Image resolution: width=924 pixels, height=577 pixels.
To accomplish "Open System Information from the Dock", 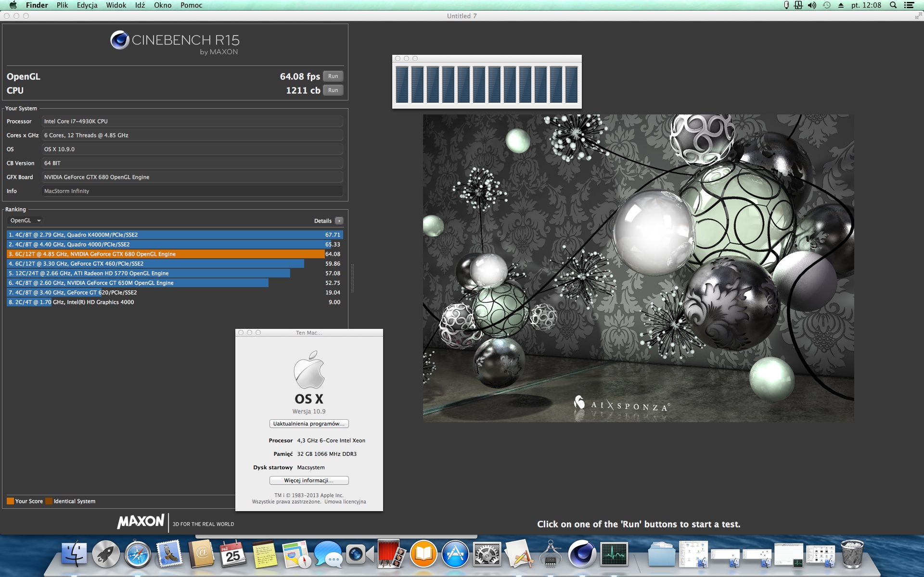I will pyautogui.click(x=551, y=554).
